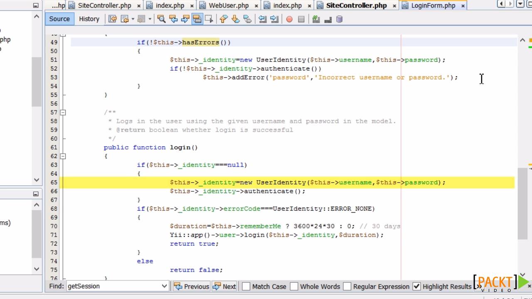Click "return false;" on line 75
532x299 pixels.
196,270
